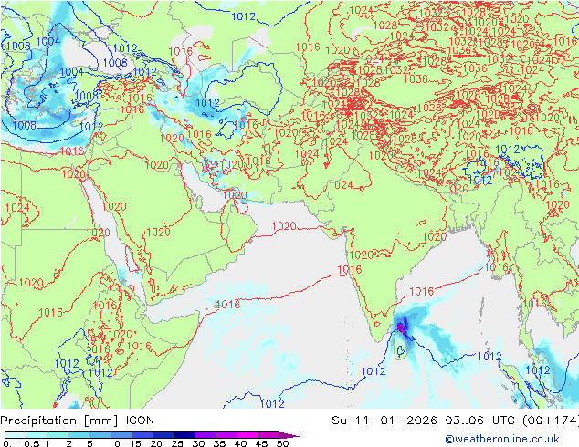Click the '0.1' legend scale value
This screenshot has width=579, height=447.
pyautogui.click(x=10, y=443)
